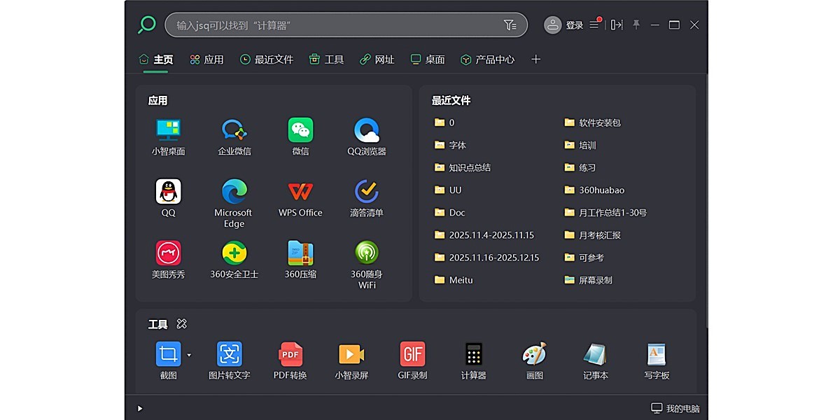The width and height of the screenshot is (840, 420).
Task: Launch 微信 from the apps panel
Action: point(300,131)
